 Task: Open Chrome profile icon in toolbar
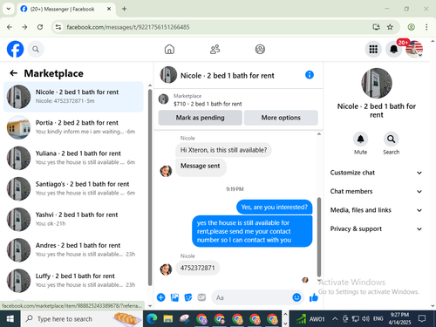click(x=411, y=27)
